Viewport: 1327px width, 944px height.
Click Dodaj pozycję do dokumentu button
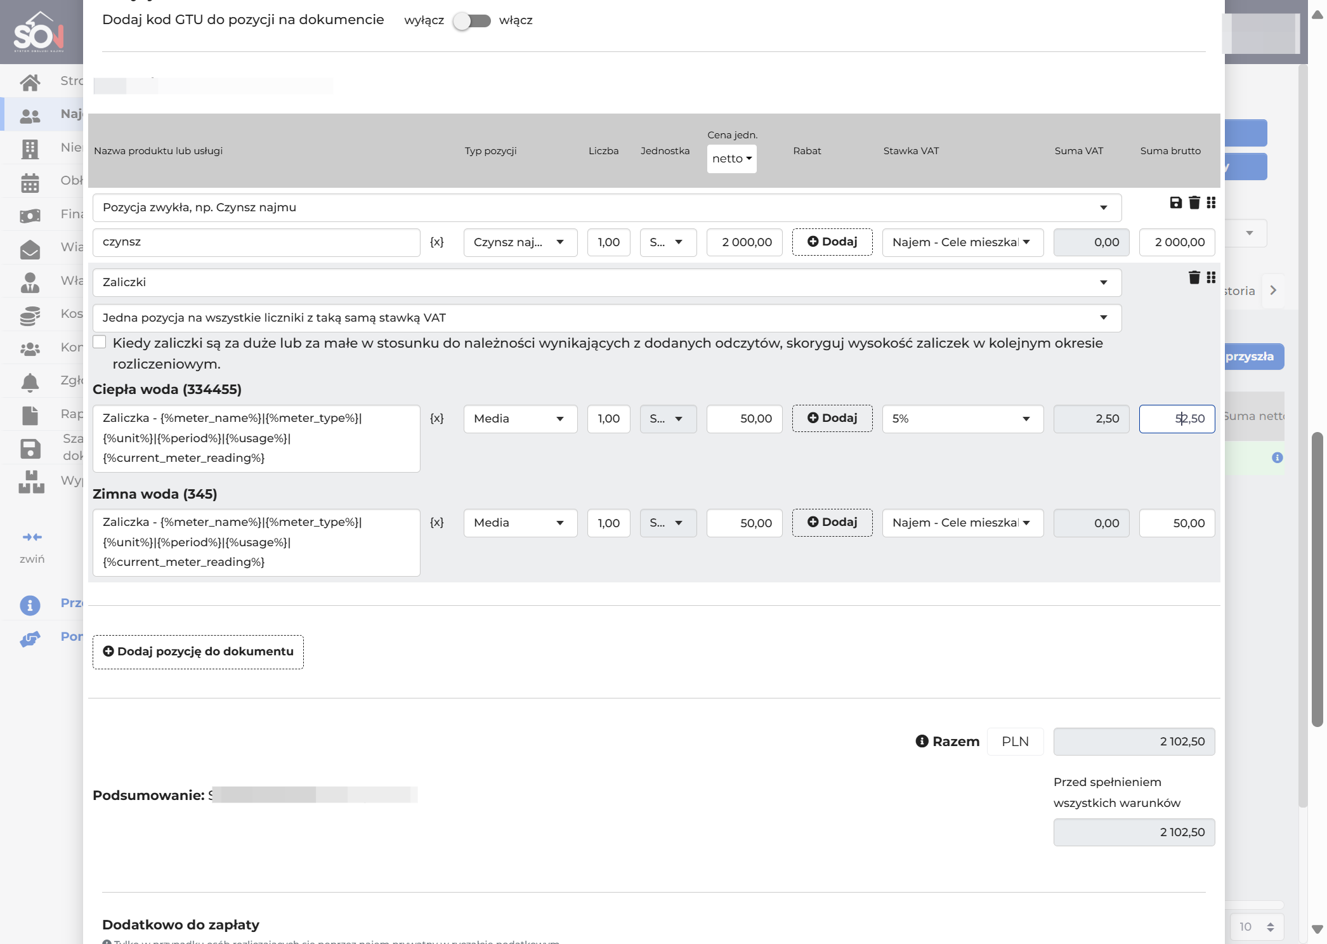[x=198, y=652]
